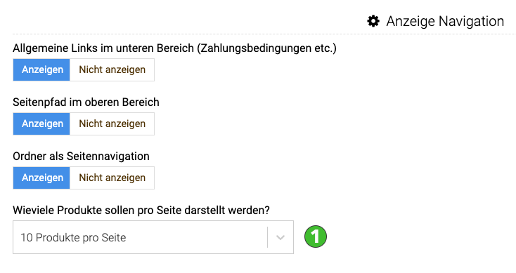This screenshot has width=516, height=273.
Task: Enable Anzeigen for Seitenpfad im oberen Bereich
Action: [41, 124]
